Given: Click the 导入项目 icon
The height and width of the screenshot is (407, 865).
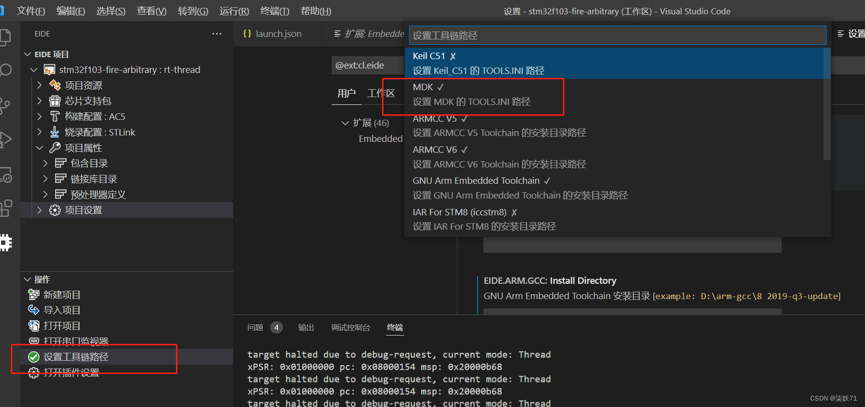Looking at the screenshot, I should pyautogui.click(x=34, y=310).
